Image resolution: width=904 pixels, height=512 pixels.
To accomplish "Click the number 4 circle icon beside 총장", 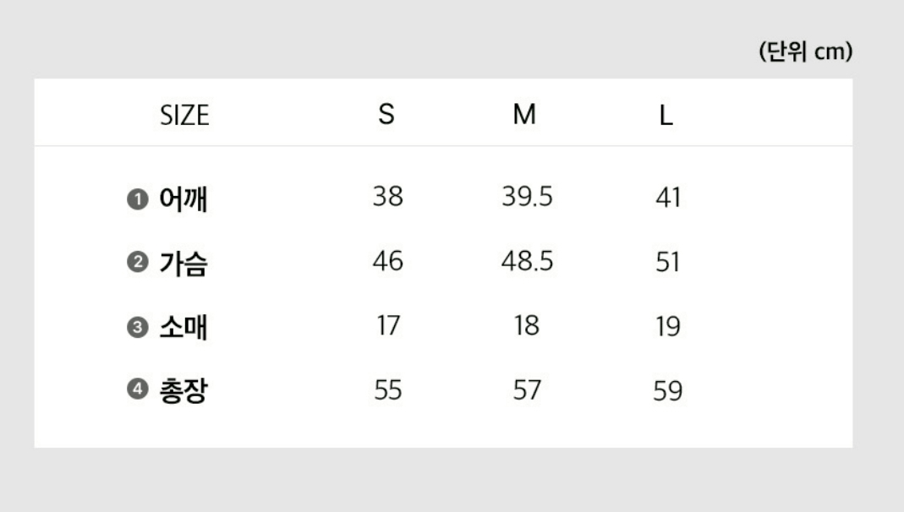I will coord(136,391).
